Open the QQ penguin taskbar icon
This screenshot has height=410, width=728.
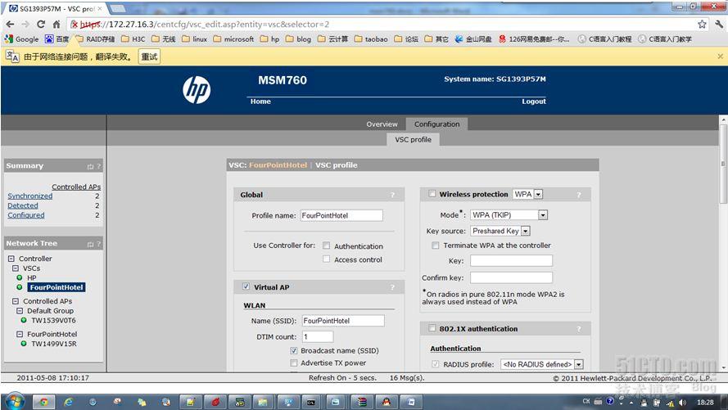coord(386,402)
